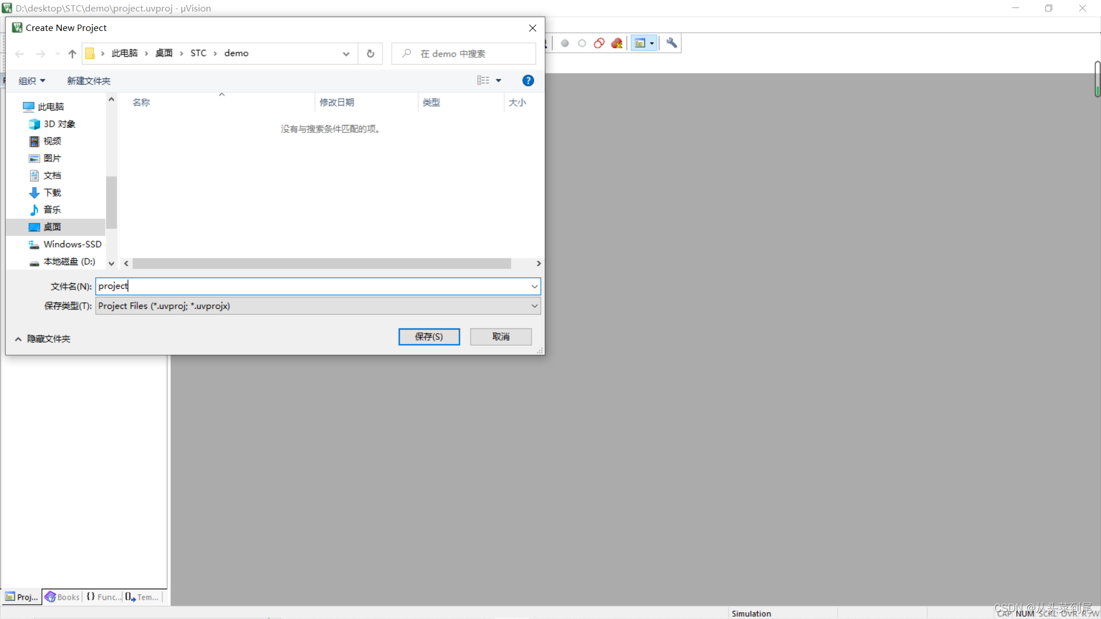Click the Cancel (取消) button
Screen dimensions: 1101x619
(x=501, y=336)
